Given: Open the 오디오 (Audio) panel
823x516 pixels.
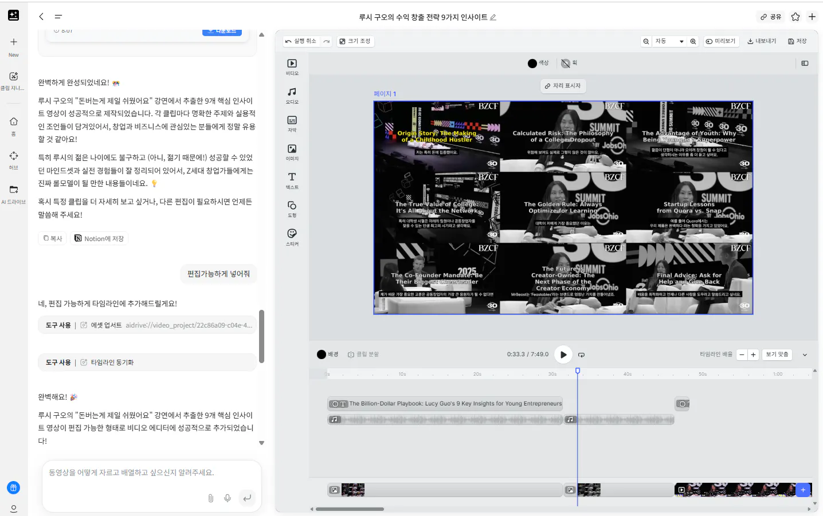Looking at the screenshot, I should point(292,95).
